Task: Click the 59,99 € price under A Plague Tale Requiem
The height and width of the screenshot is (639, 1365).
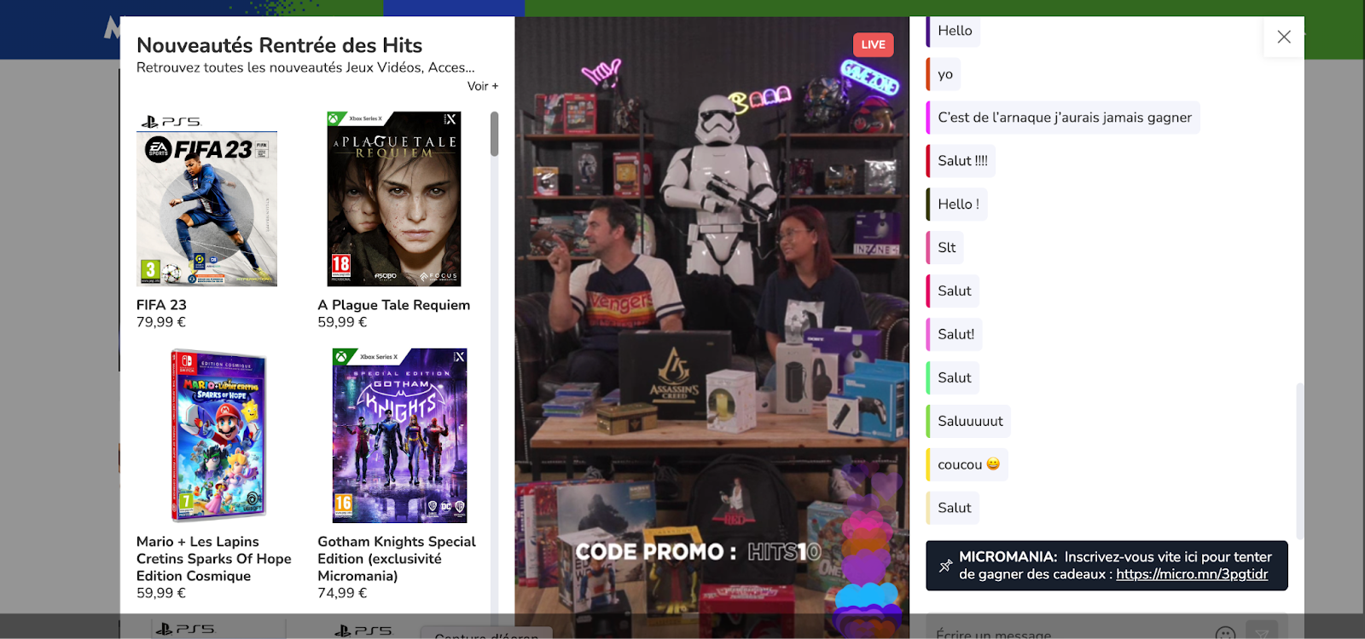Action: pos(342,322)
